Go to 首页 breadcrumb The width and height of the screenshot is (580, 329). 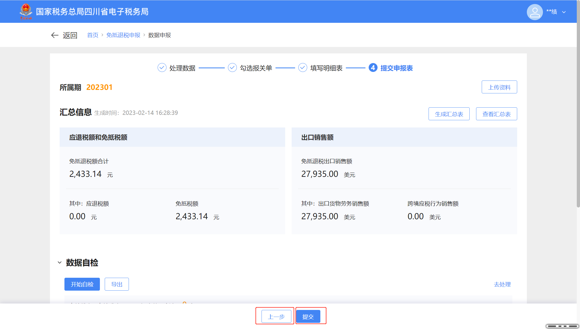pyautogui.click(x=93, y=35)
